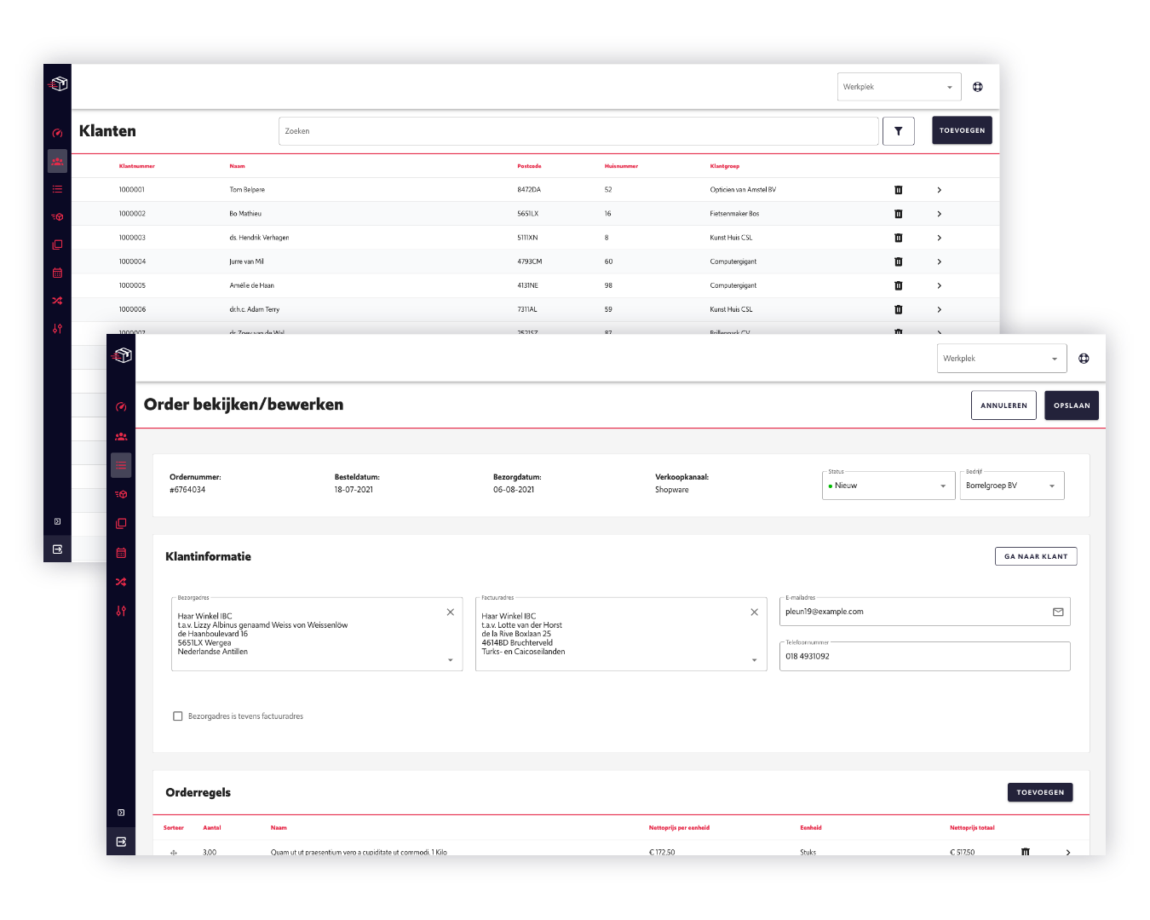The image size is (1150, 920).
Task: Click shipping box icon in Order window sidebar
Action: tap(121, 494)
